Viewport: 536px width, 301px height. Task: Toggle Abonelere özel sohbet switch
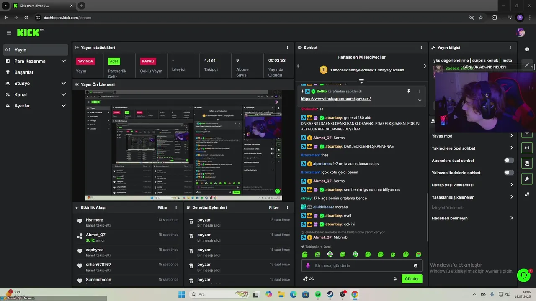pyautogui.click(x=509, y=161)
